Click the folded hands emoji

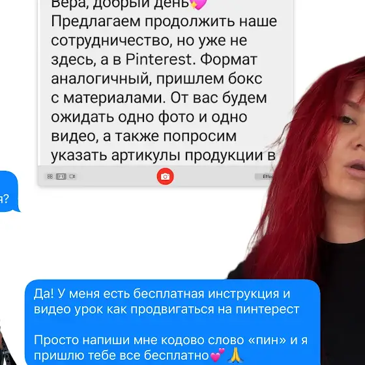[x=236, y=355]
